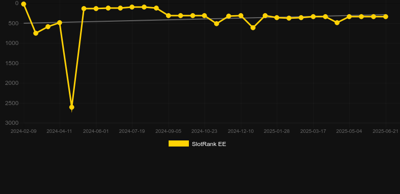Viewport: 400px width, 194px height.
Task: Select the data point above 2024-06-01
Action: [x=96, y=9]
